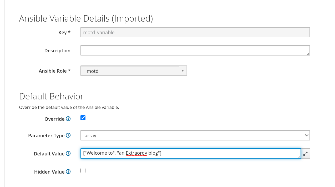This screenshot has width=335, height=187.
Task: Enable the Hidden Value checkbox
Action: click(x=83, y=170)
